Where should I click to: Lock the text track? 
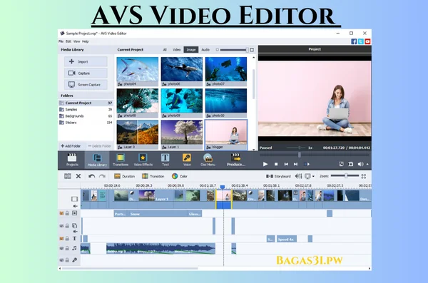pos(67,239)
